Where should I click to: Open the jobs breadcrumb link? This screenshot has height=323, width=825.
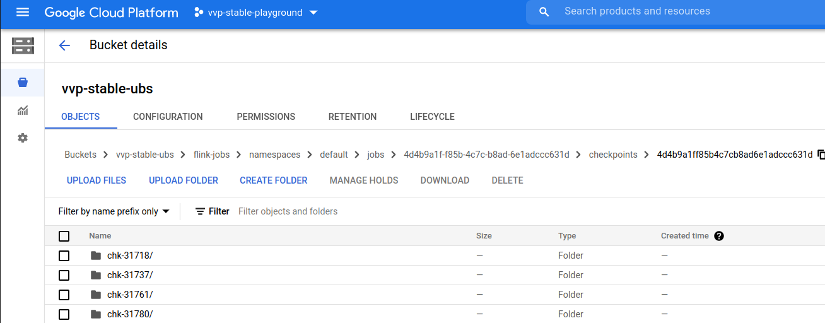click(x=376, y=155)
